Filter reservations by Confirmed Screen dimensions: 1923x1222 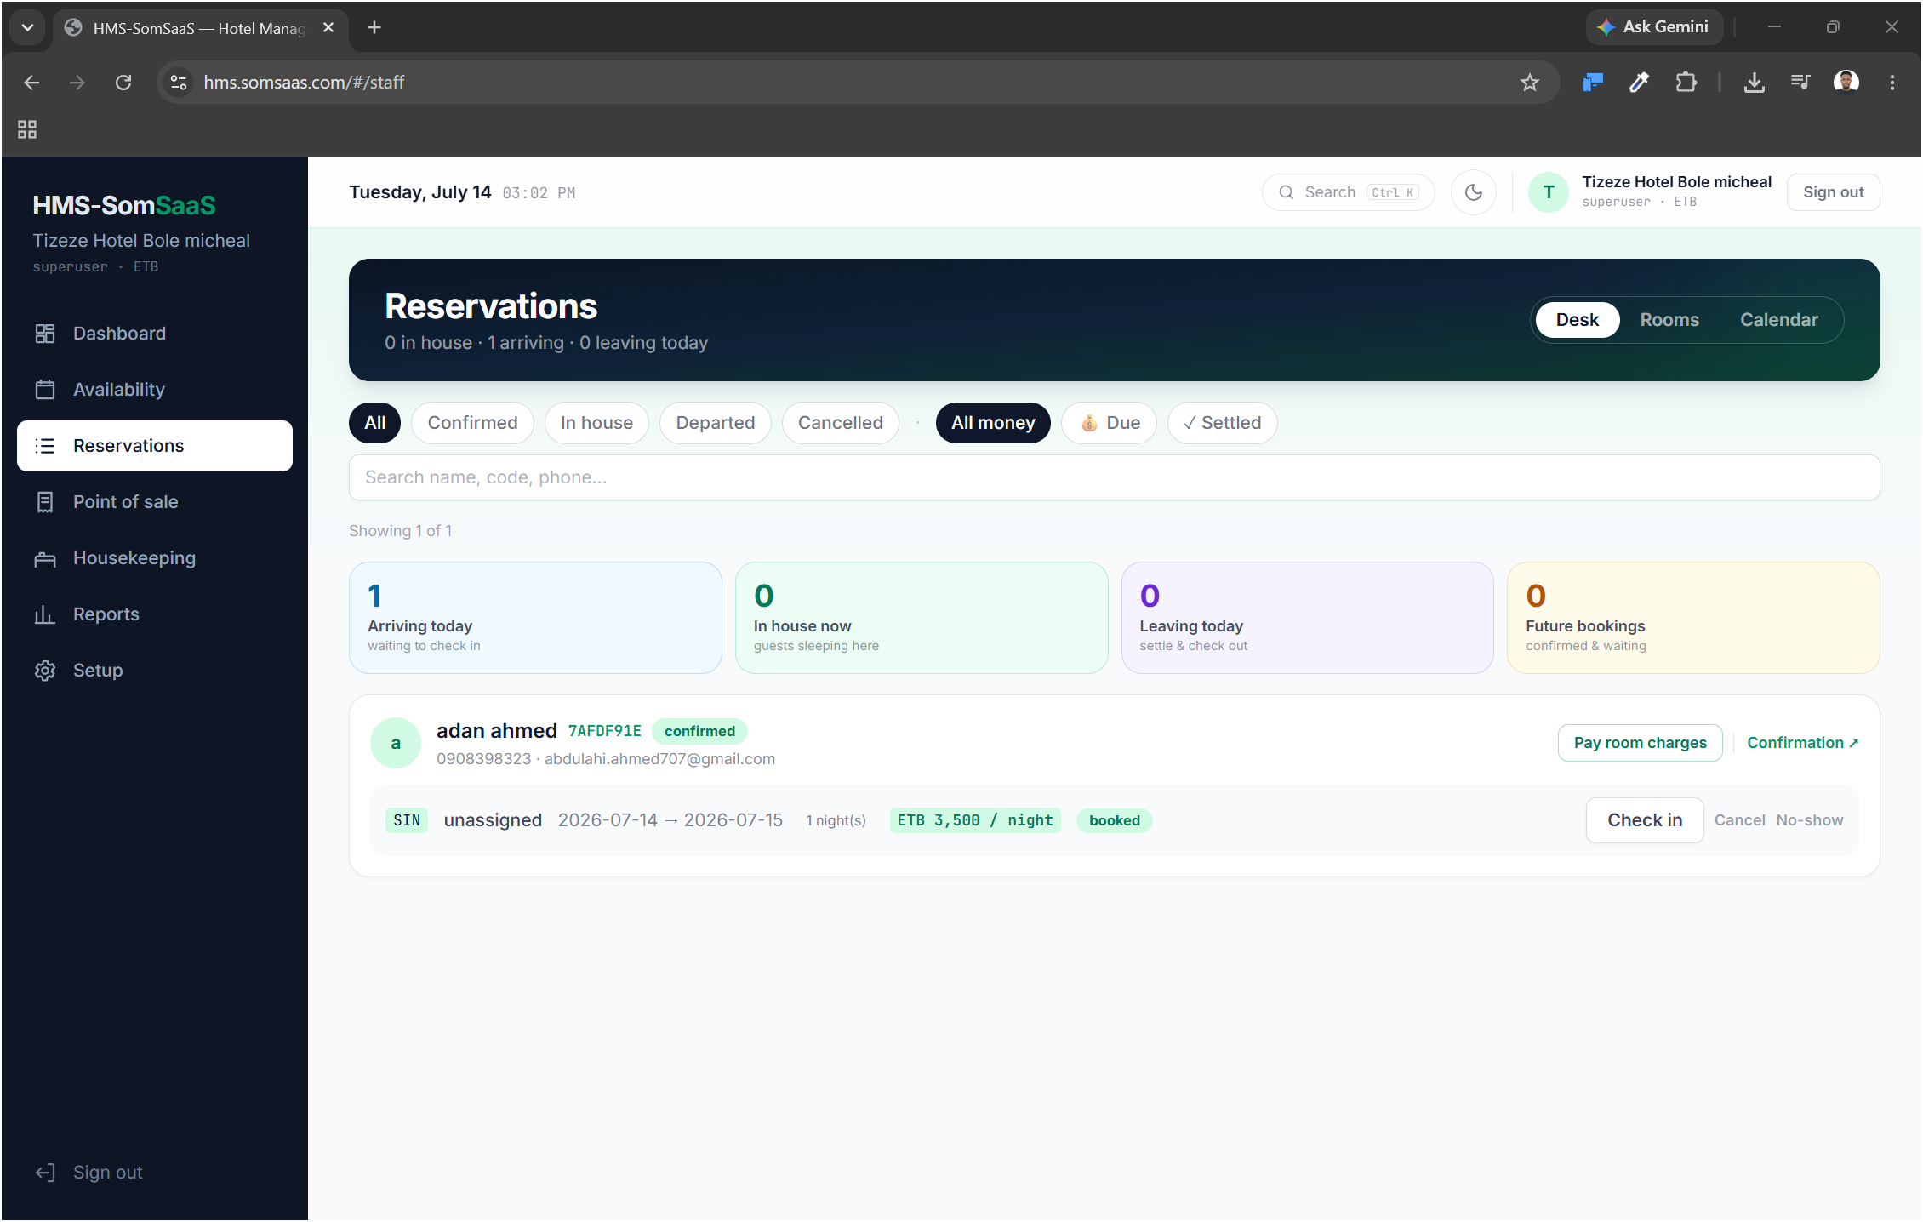[x=472, y=423]
